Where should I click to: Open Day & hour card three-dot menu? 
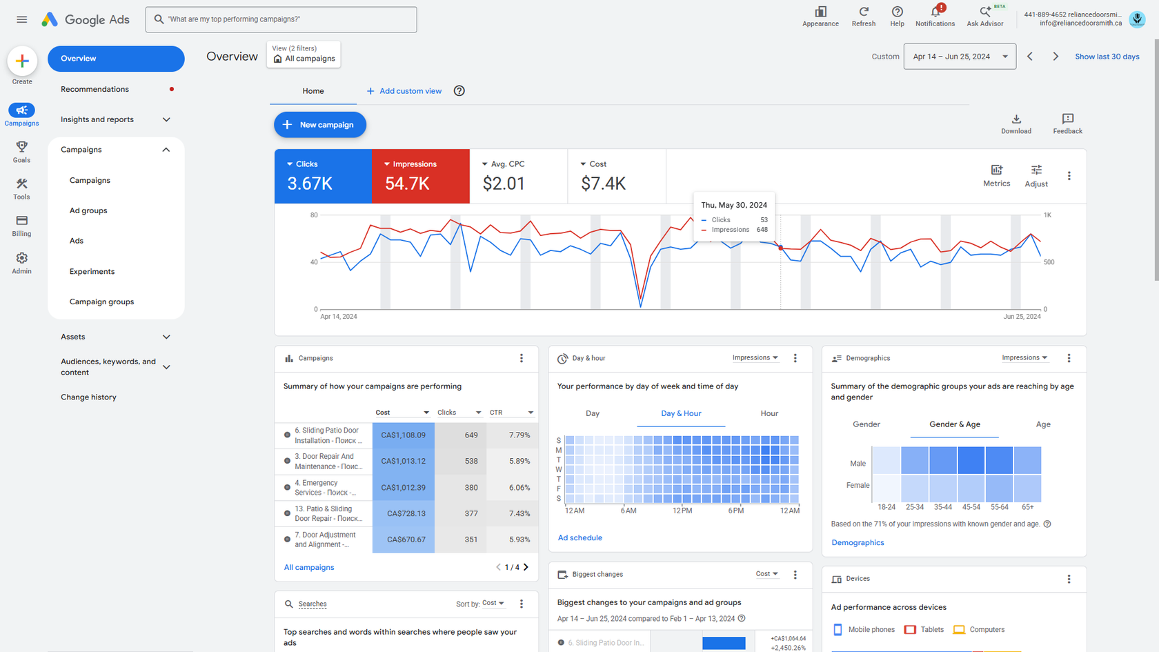[x=795, y=358]
